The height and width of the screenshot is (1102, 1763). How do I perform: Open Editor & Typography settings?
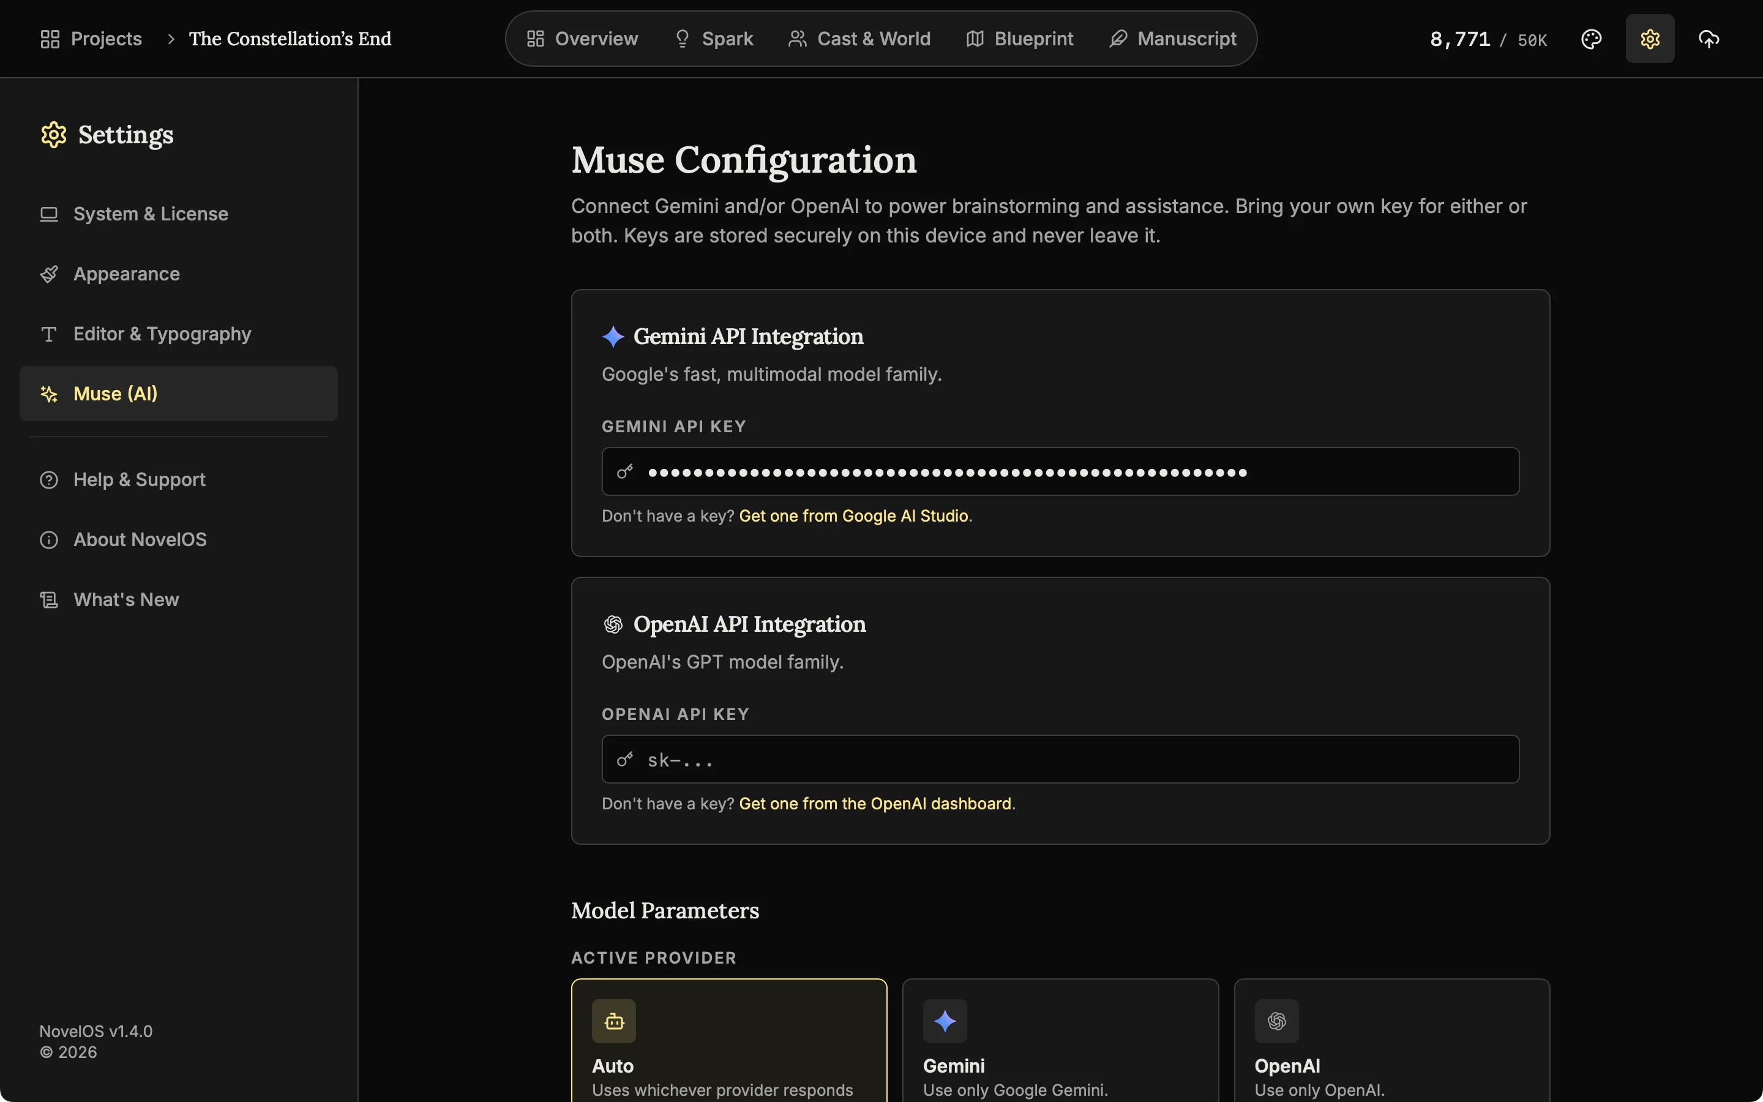179,334
